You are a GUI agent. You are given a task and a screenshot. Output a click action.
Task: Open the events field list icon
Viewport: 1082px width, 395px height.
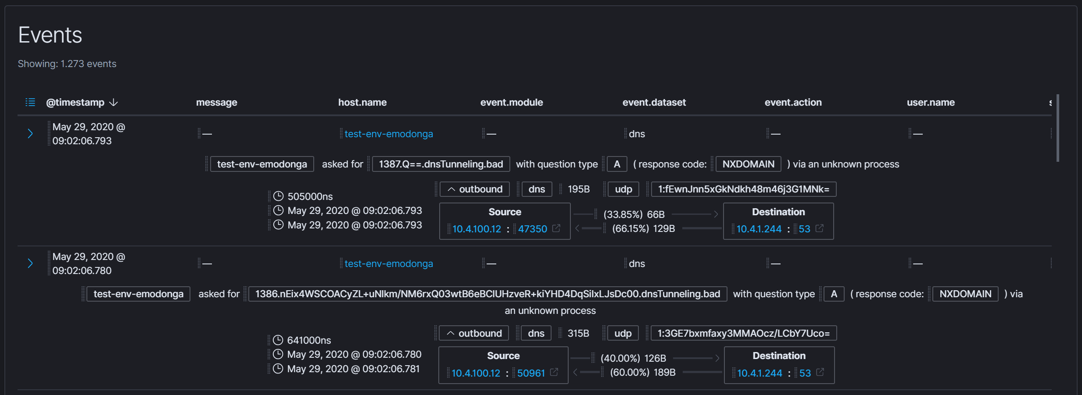(x=30, y=102)
